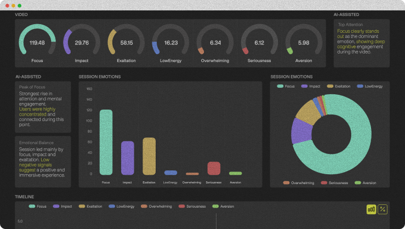Switch timeline to bar chart view icon

371,209
